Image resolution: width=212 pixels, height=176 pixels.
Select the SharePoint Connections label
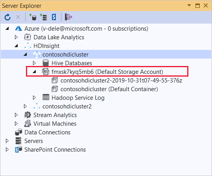click(x=55, y=150)
